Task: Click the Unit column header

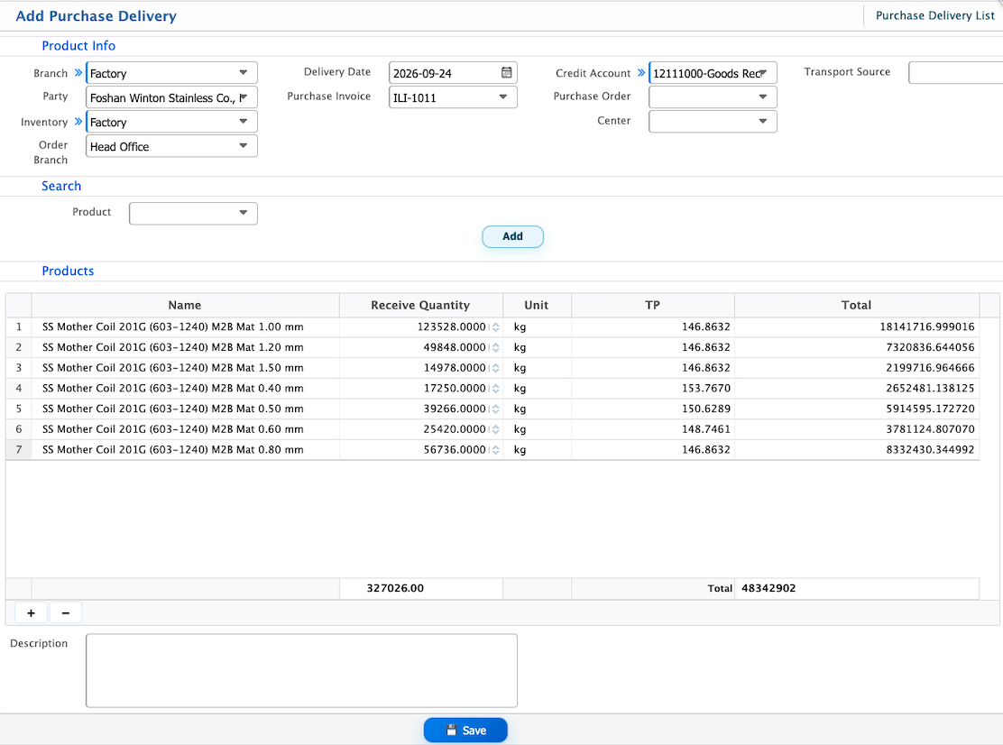Action: click(537, 305)
